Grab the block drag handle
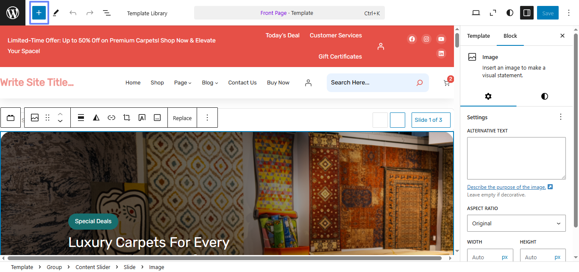Viewport: 579px width, 272px height. (x=47, y=118)
